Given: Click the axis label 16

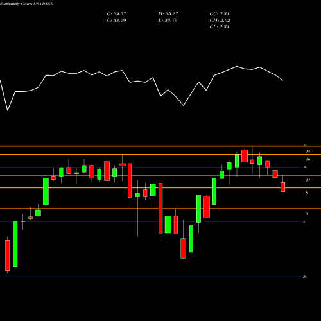Looking at the screenshot, I should pyautogui.click(x=308, y=159).
